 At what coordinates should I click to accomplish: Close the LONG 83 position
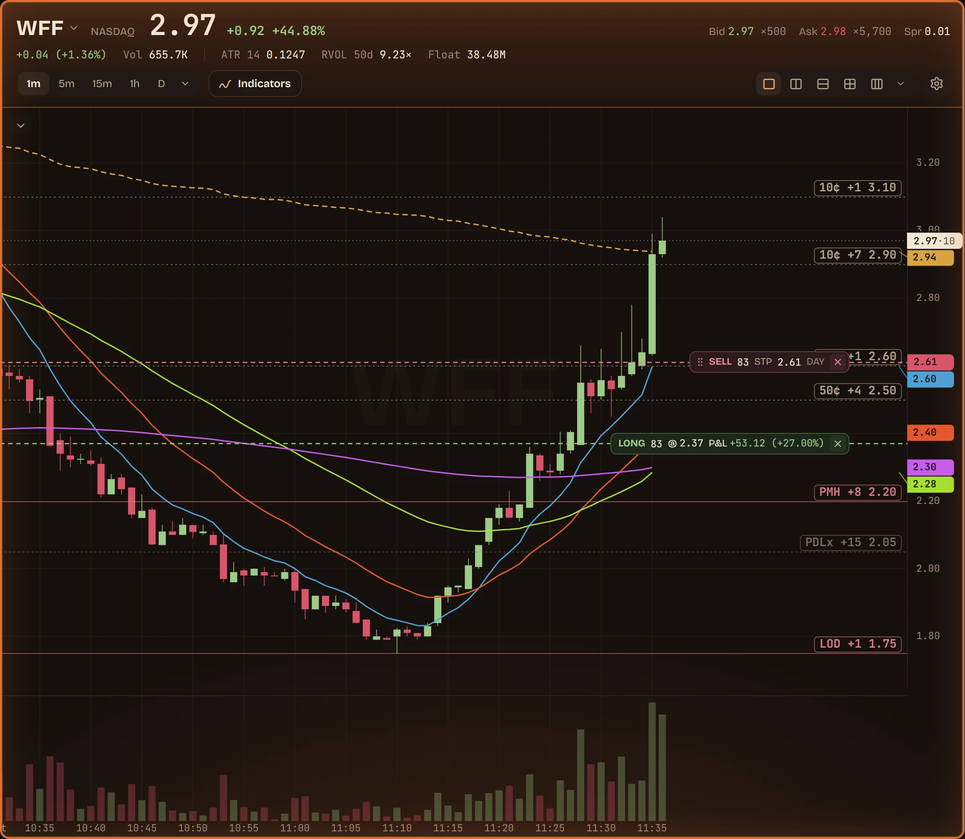click(838, 443)
